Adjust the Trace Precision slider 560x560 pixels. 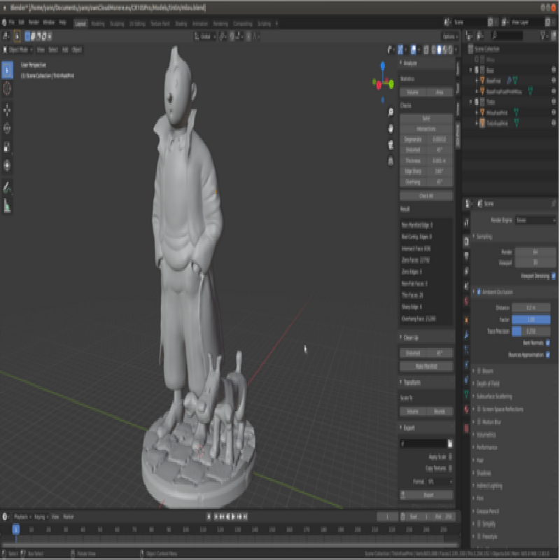(531, 331)
